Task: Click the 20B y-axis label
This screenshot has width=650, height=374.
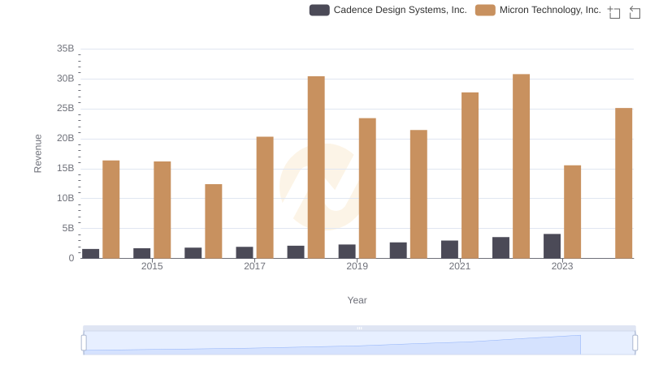Action: [66, 138]
